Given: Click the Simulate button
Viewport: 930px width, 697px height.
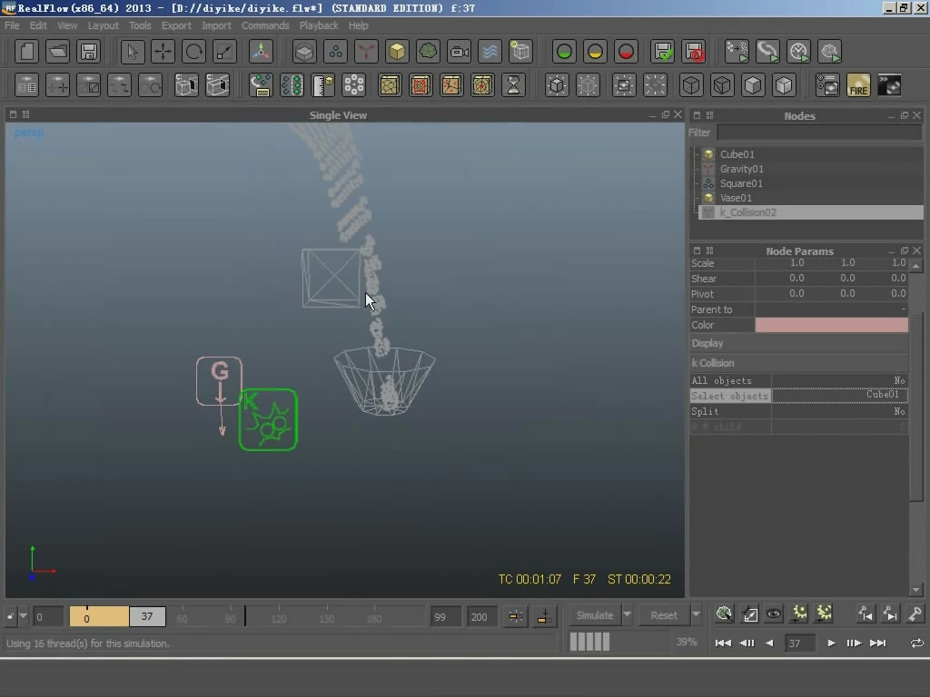Looking at the screenshot, I should (x=595, y=615).
